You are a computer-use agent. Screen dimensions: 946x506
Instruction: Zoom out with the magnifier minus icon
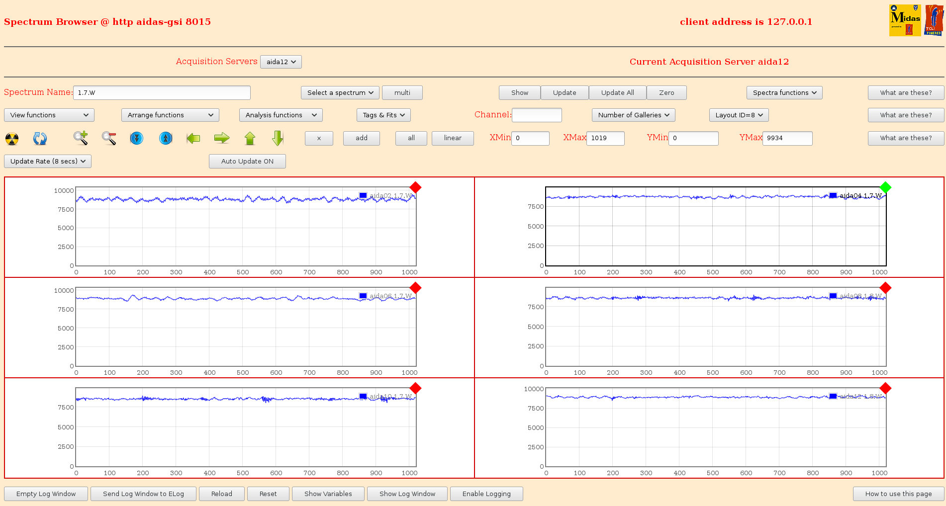[x=109, y=138]
